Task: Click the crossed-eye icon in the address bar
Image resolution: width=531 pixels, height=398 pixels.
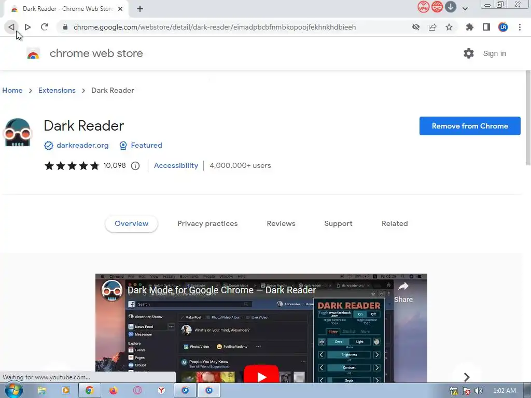Action: [416, 27]
